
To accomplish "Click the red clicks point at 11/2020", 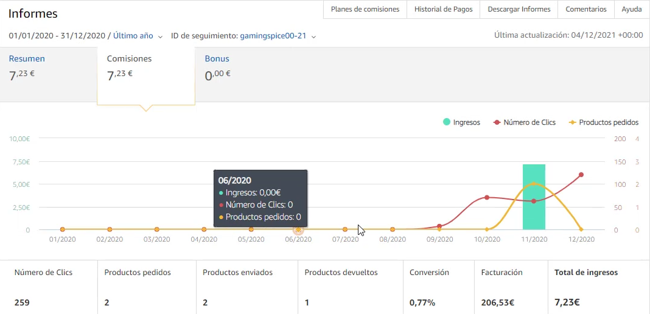I will click(534, 201).
